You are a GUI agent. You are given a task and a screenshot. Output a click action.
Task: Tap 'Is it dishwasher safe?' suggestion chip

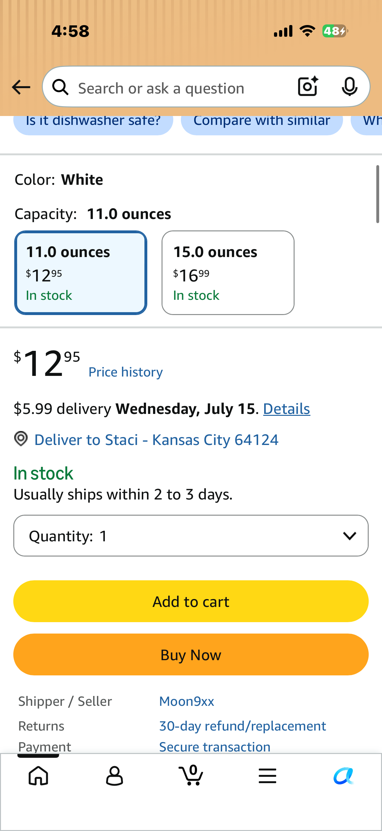(93, 121)
